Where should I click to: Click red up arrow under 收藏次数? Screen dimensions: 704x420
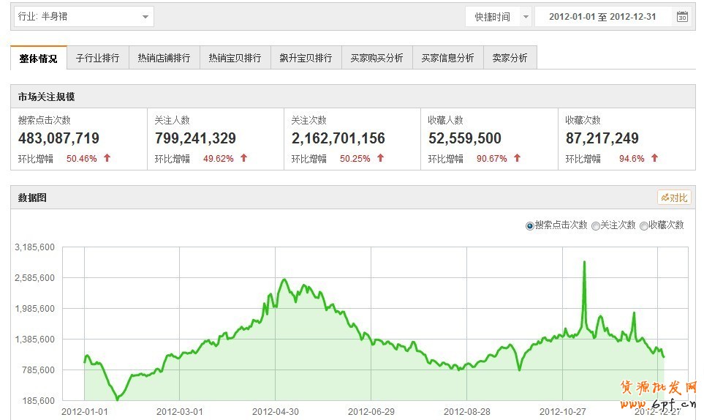click(x=655, y=158)
